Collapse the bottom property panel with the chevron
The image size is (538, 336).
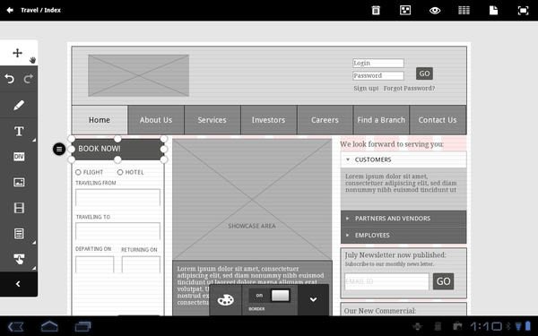(x=313, y=299)
